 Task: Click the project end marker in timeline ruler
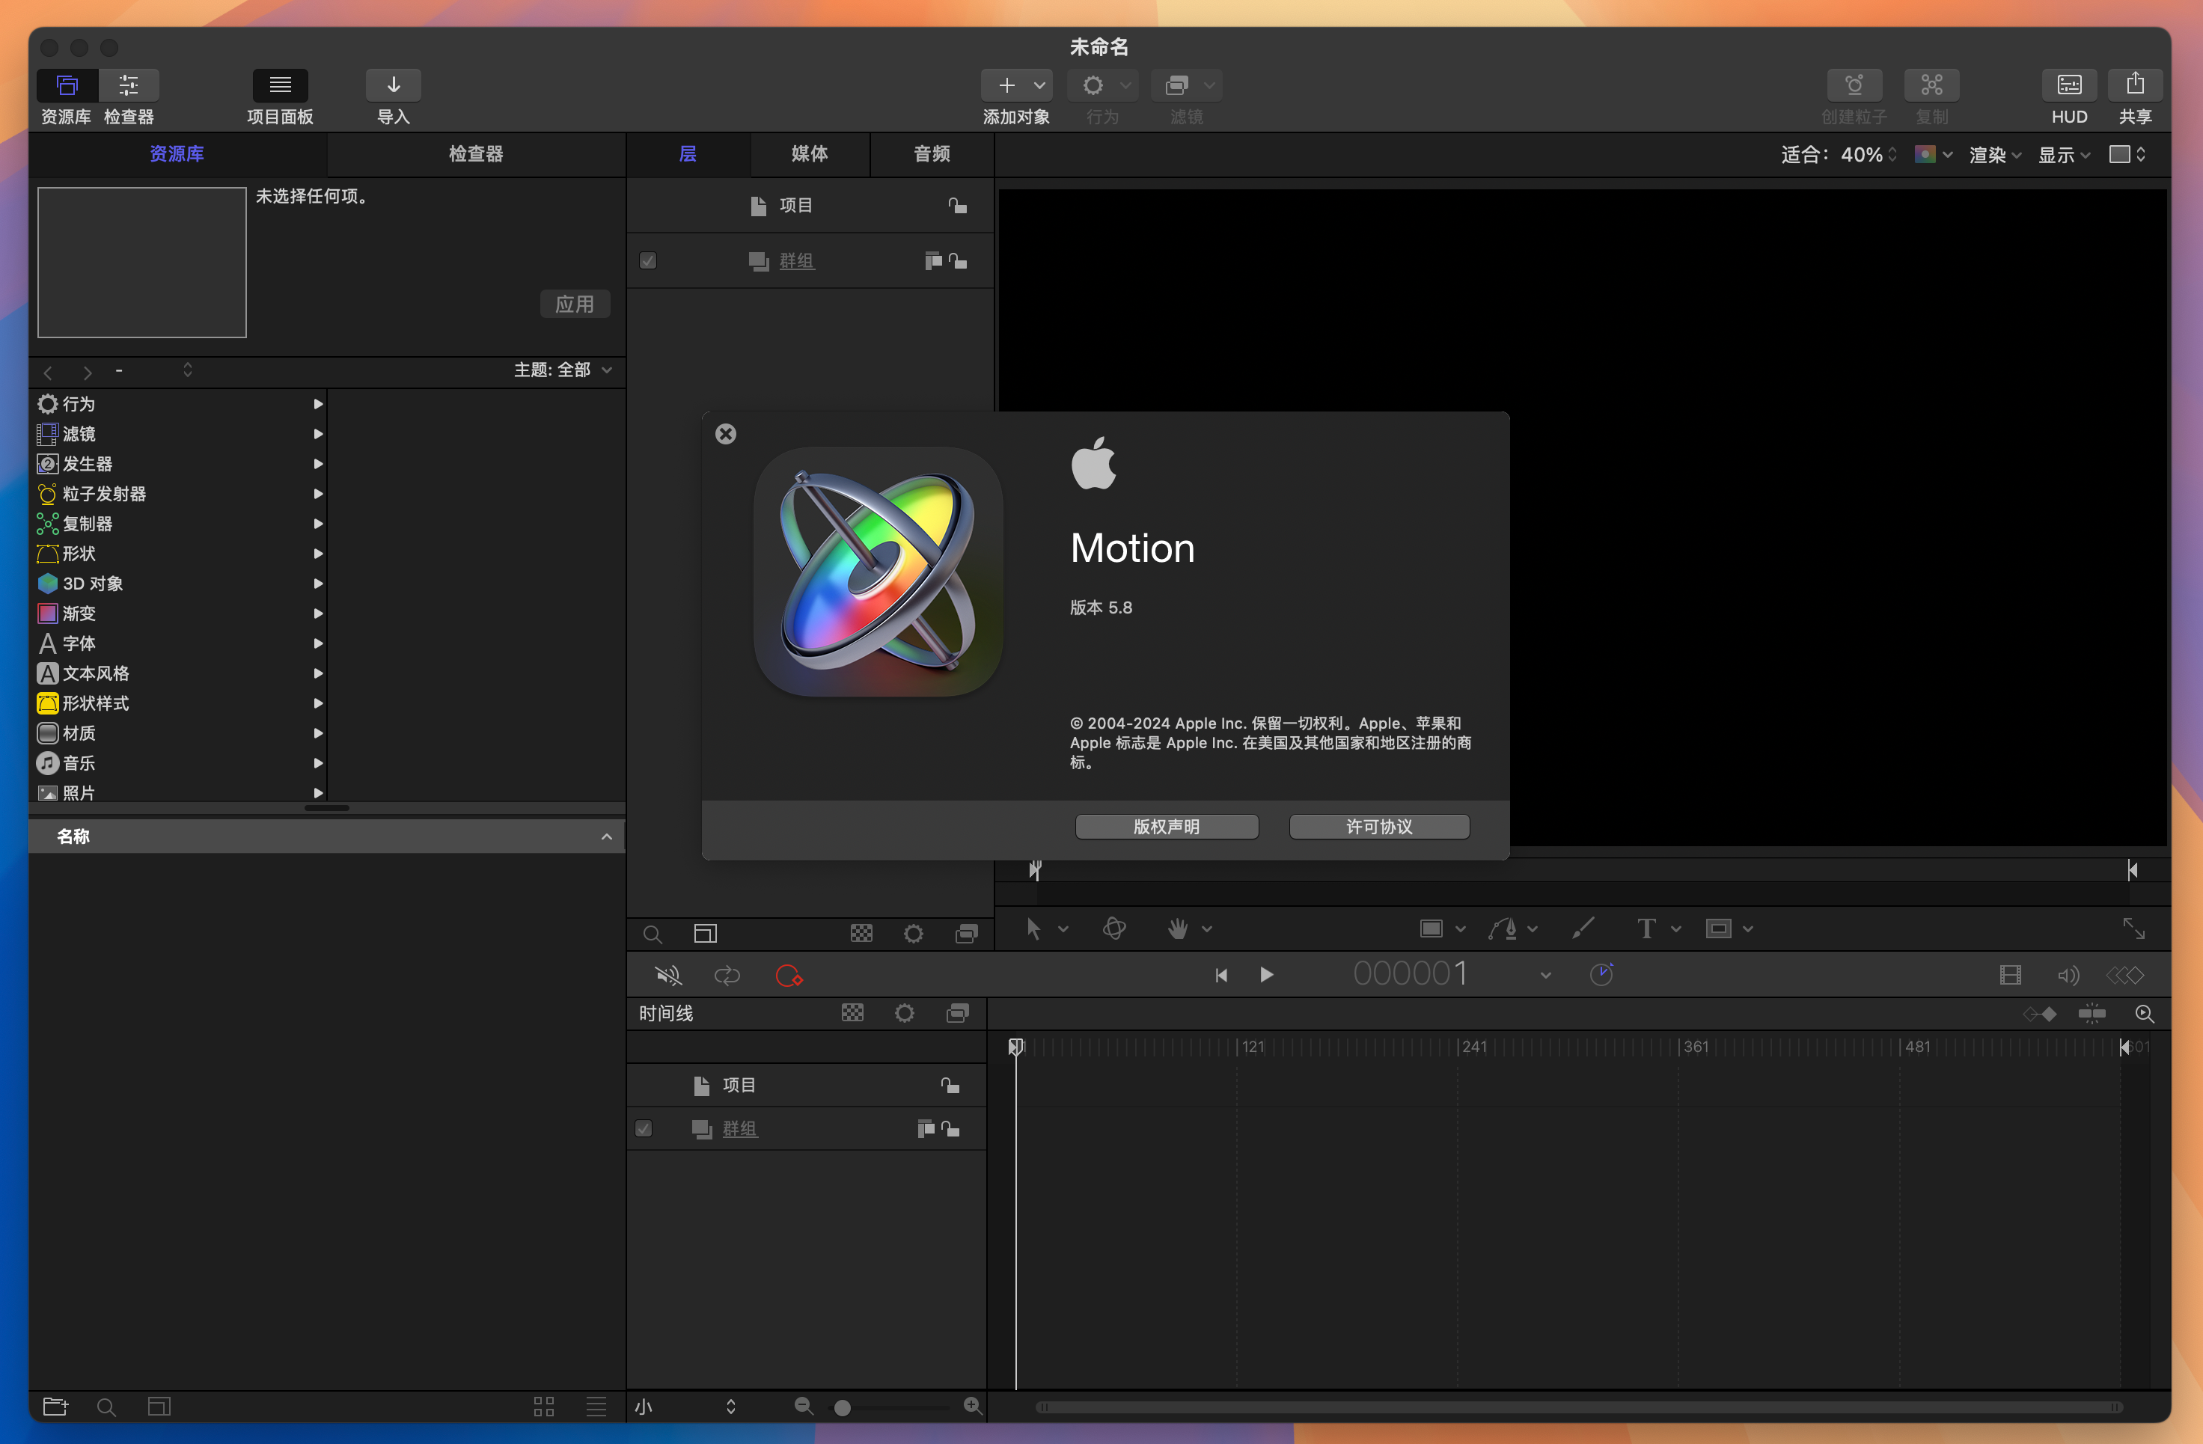coord(2124,1047)
